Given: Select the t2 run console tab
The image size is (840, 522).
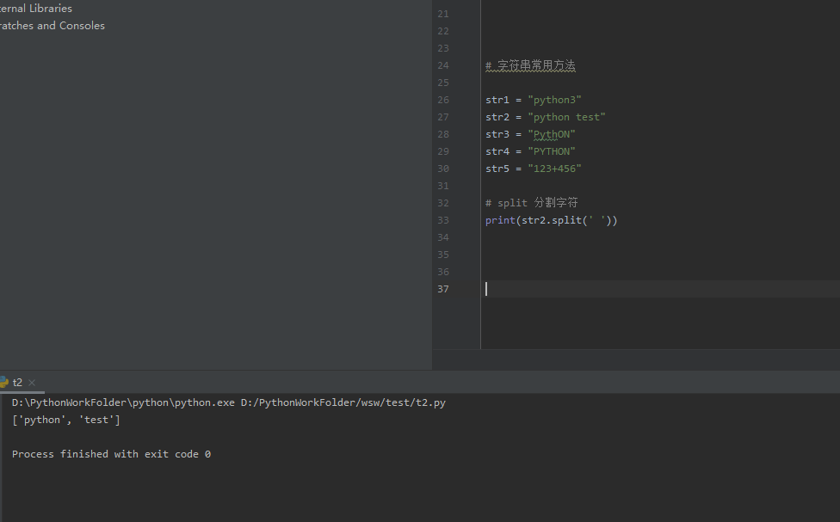Looking at the screenshot, I should [x=17, y=382].
